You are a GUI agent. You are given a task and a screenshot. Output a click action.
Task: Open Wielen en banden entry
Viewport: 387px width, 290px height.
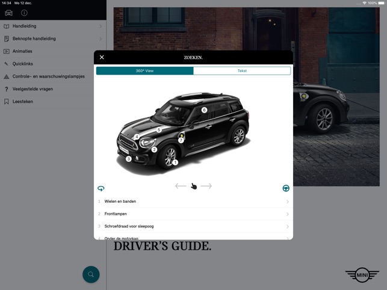pyautogui.click(x=194, y=202)
